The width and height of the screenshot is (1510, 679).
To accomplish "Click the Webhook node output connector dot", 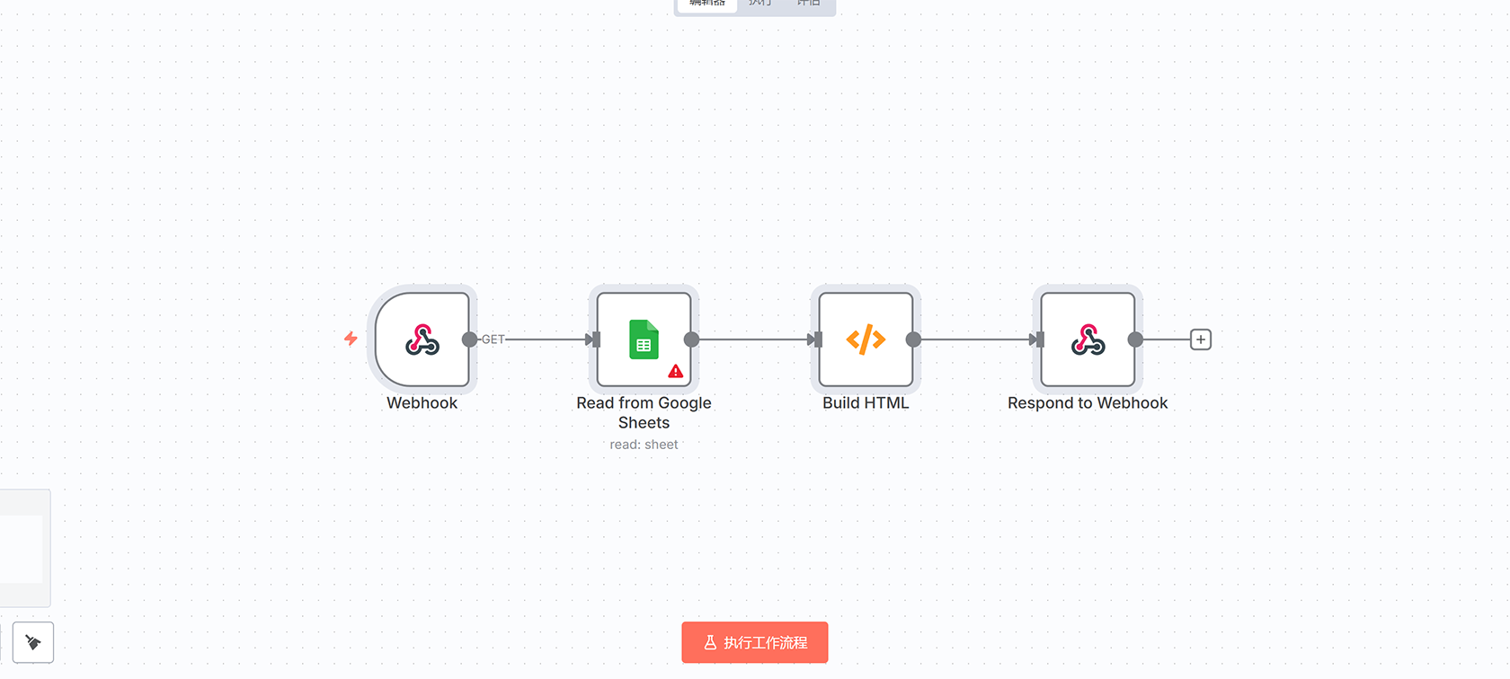I will tap(469, 339).
